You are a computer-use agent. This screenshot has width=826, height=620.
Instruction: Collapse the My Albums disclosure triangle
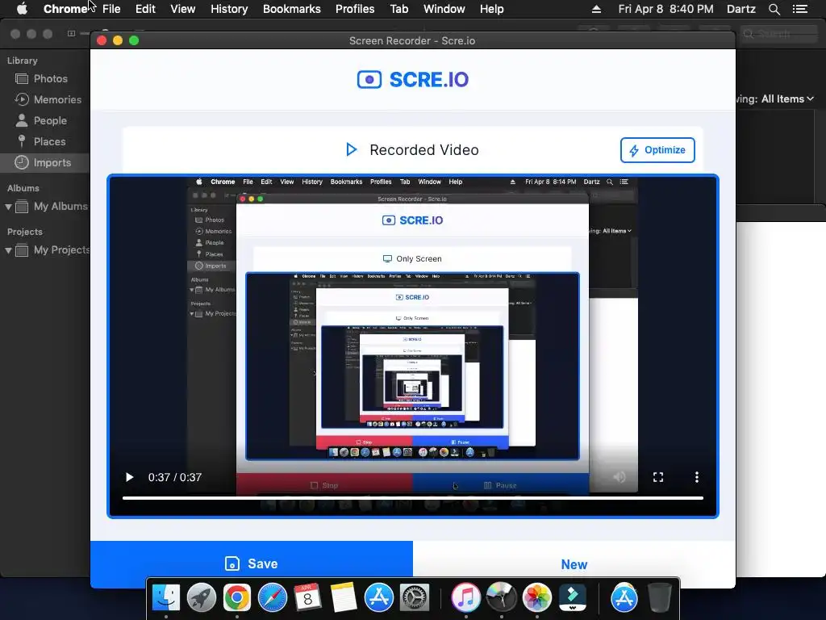8,207
